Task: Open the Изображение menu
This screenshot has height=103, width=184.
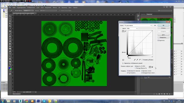Action: [x=31, y=8]
